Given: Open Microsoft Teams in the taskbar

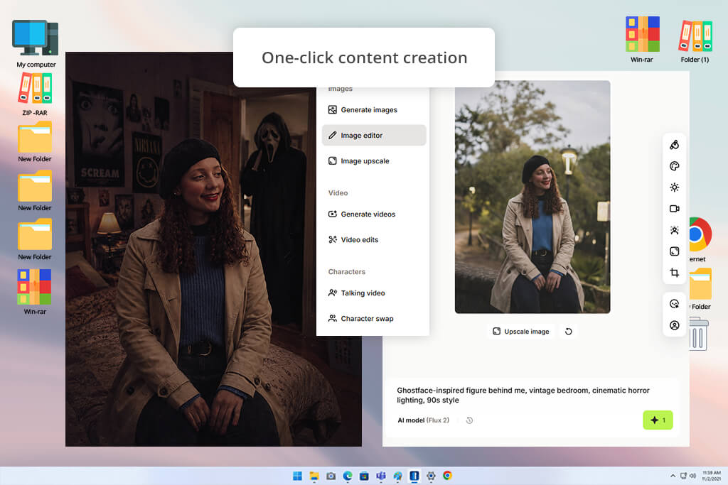Looking at the screenshot, I should pyautogui.click(x=381, y=476).
